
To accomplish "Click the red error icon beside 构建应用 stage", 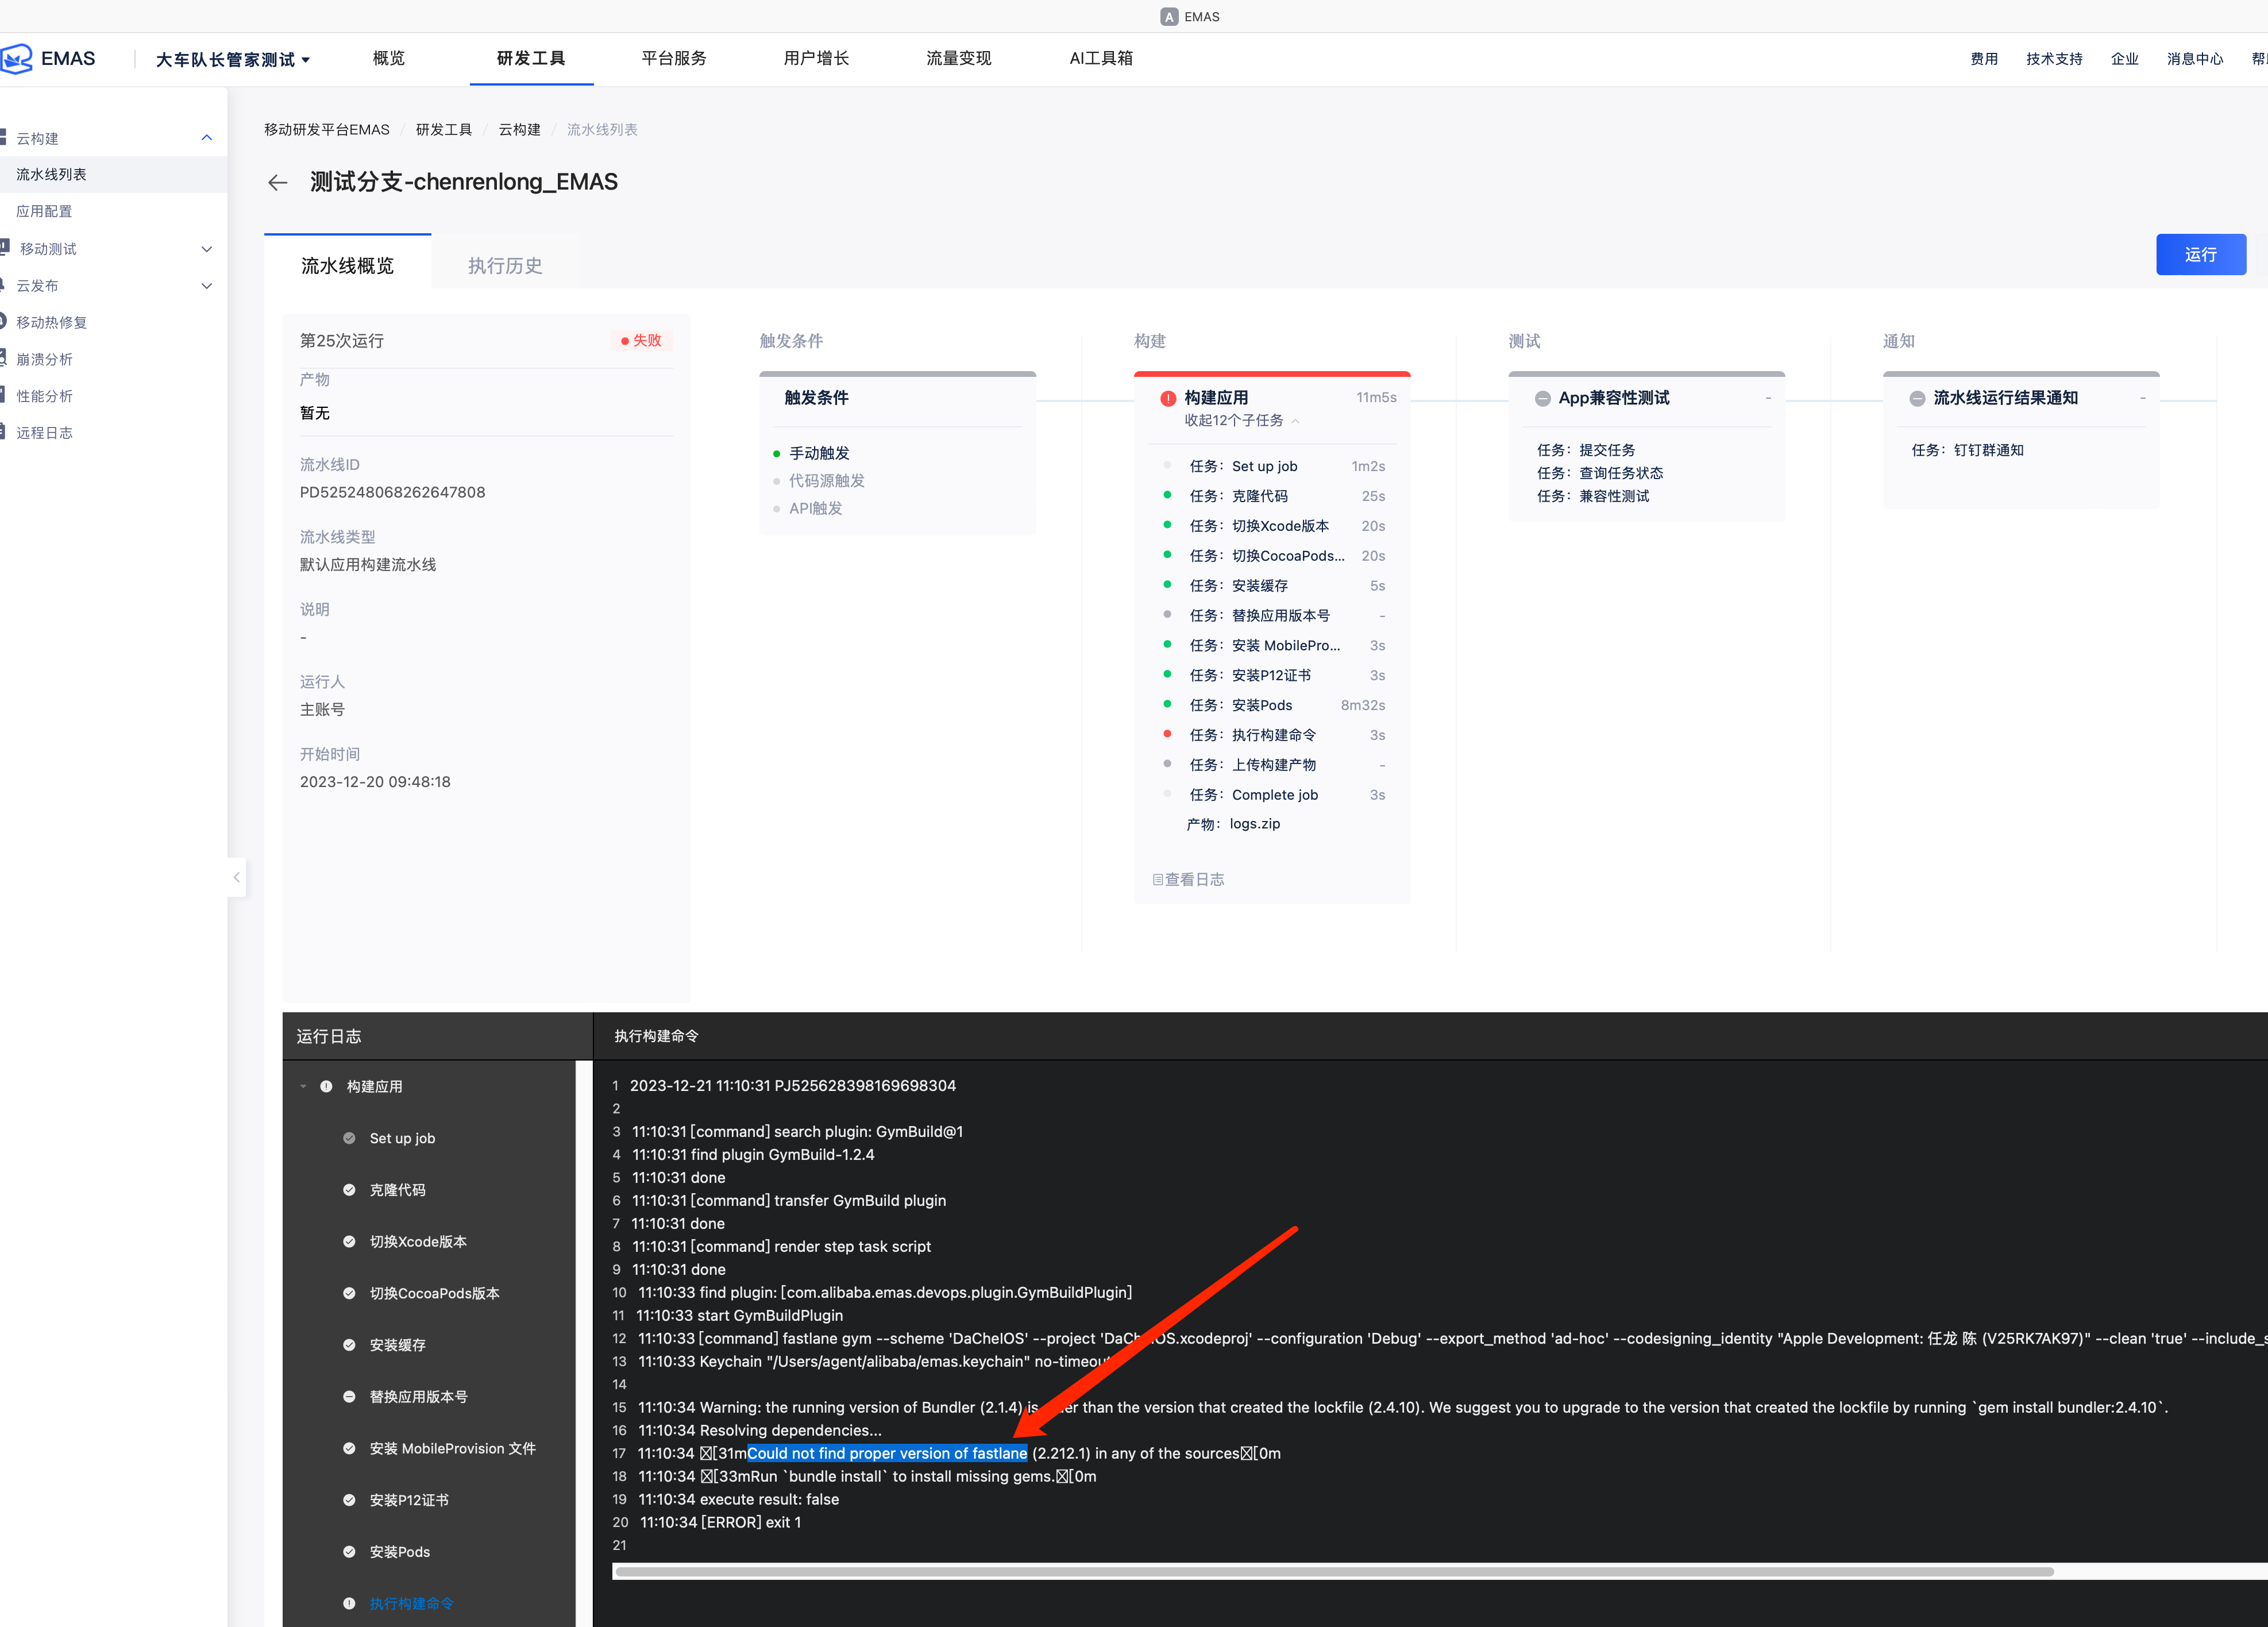I will coord(1167,398).
